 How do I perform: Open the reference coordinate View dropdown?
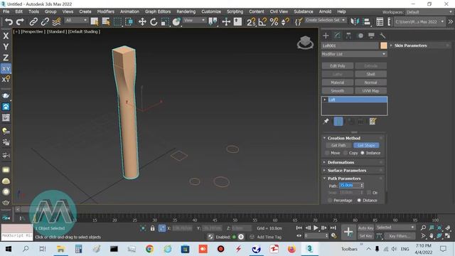(x=194, y=20)
